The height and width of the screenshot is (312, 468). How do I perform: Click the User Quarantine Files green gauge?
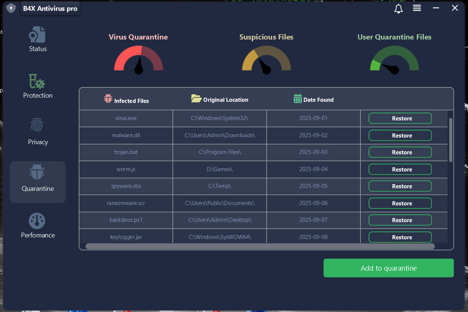click(395, 60)
